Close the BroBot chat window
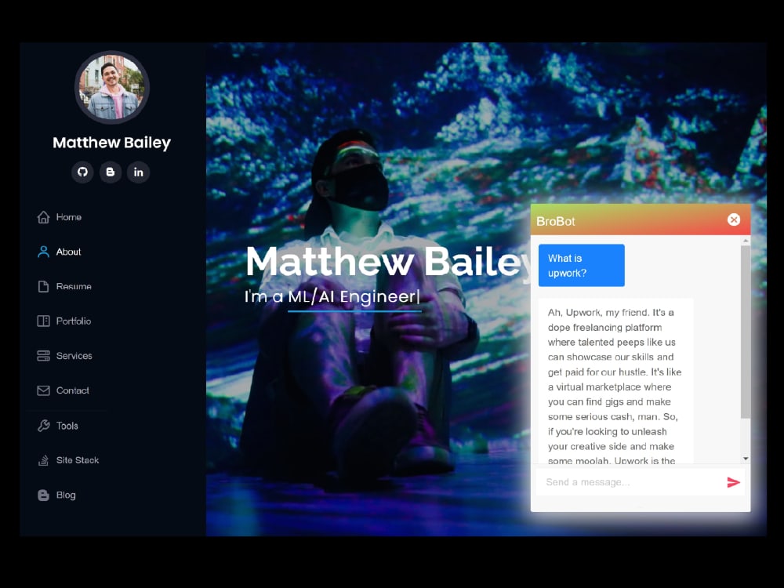This screenshot has height=588, width=784. [x=734, y=220]
